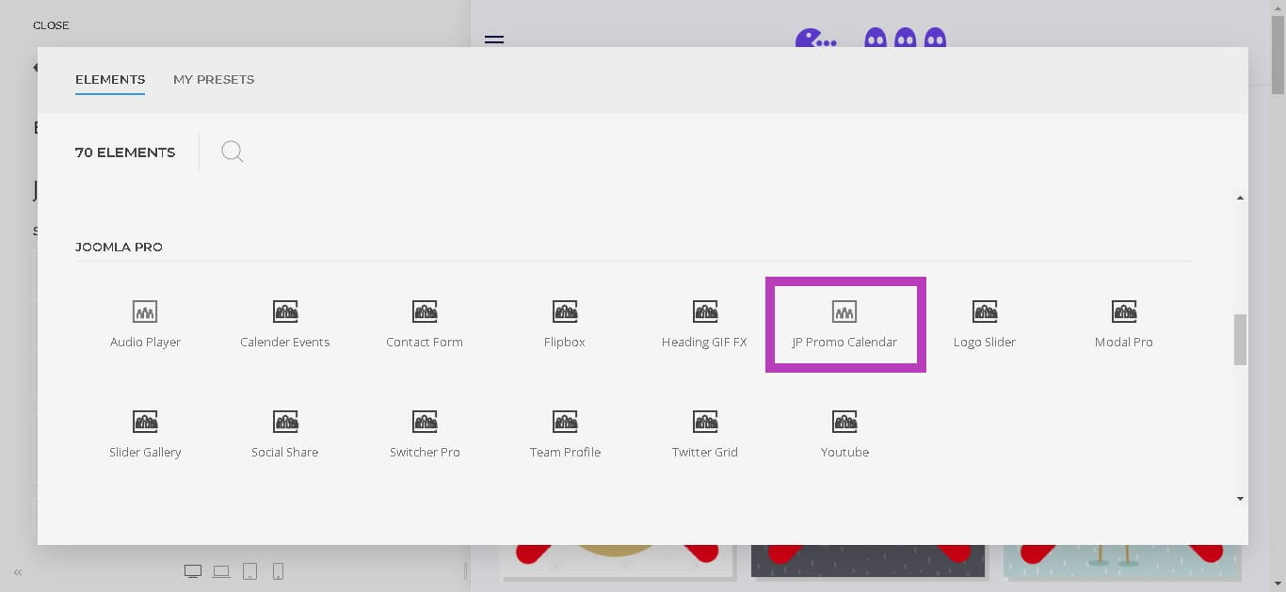The image size is (1286, 592).
Task: Click the Joomla Pro section heading
Action: click(x=119, y=247)
